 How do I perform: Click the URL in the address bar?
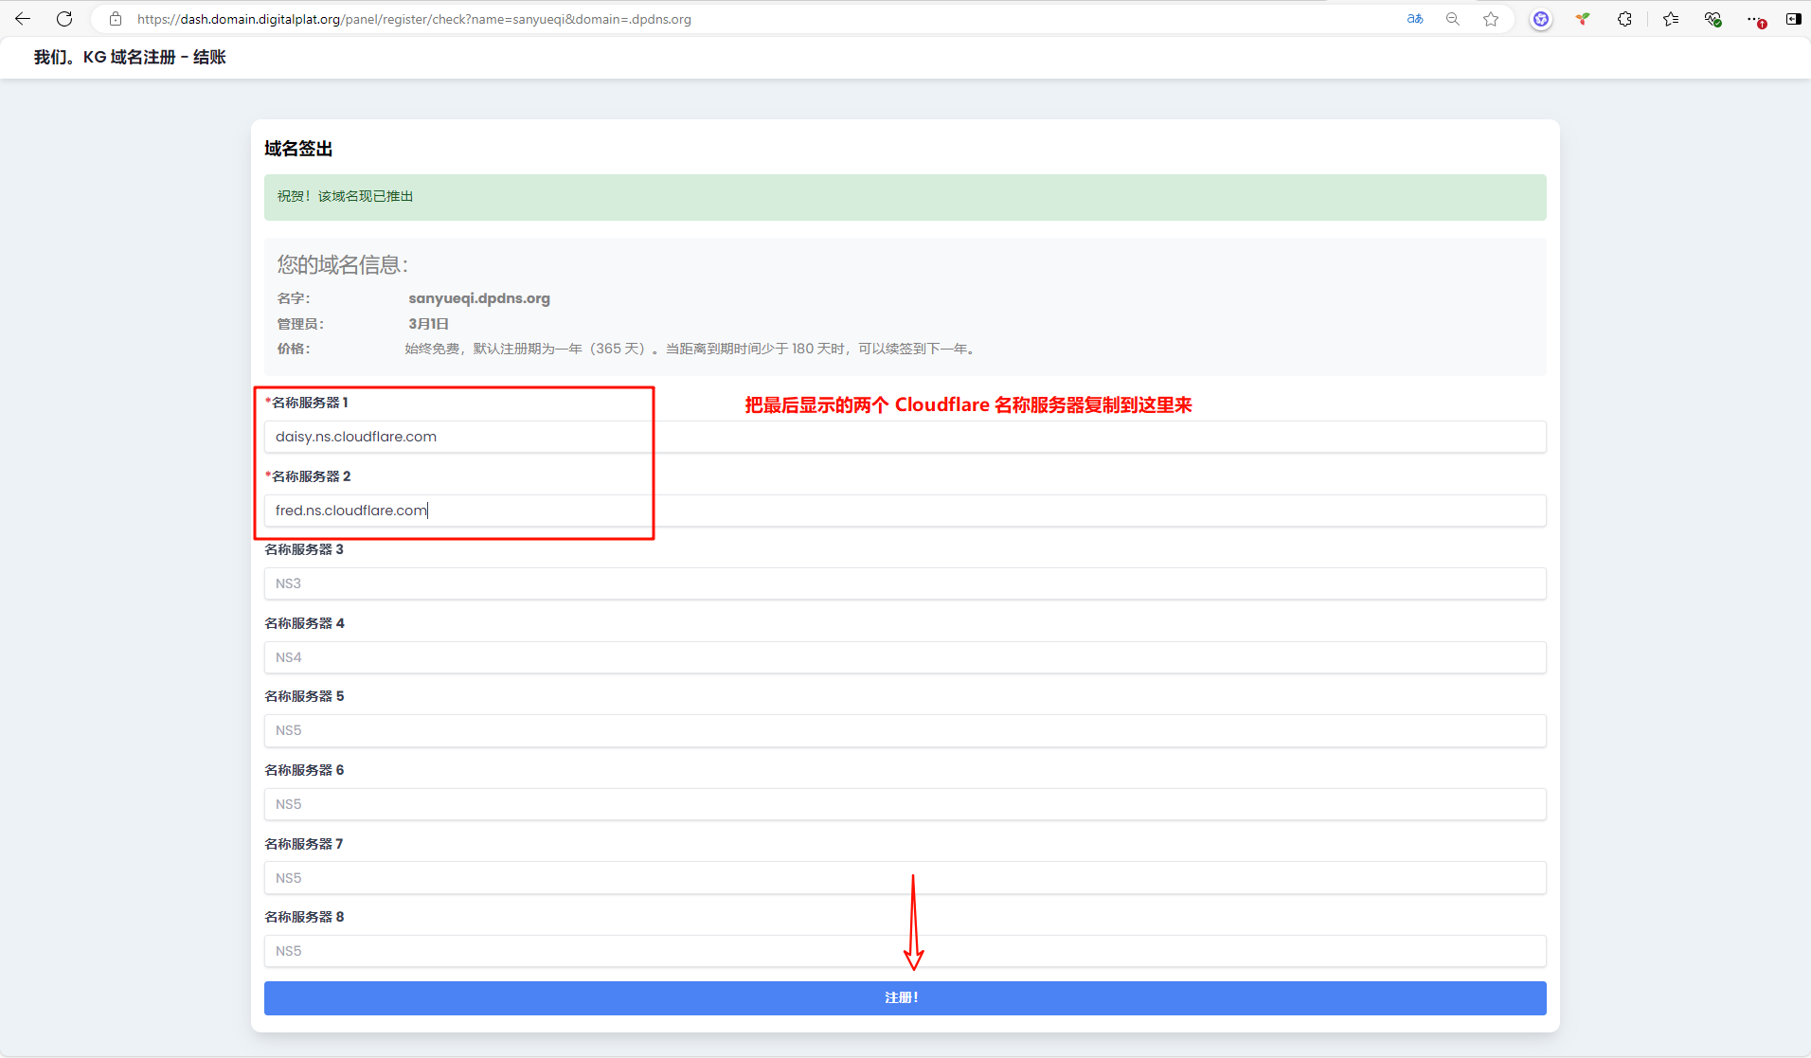coord(414,19)
